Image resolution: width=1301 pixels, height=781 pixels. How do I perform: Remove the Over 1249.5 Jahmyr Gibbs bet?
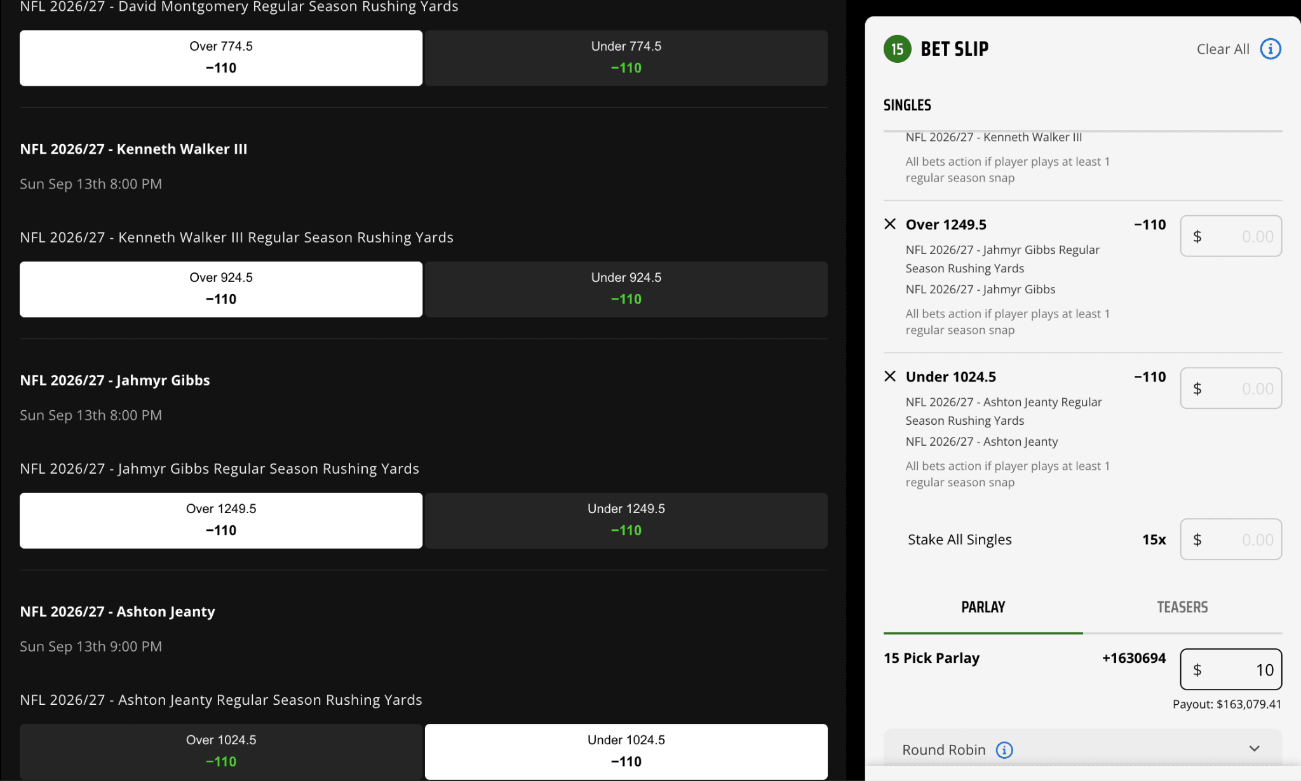tap(890, 224)
